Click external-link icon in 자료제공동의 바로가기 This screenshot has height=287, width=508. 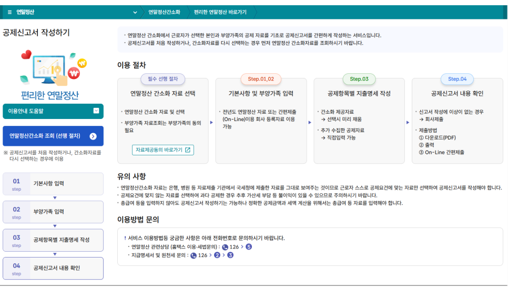pos(188,150)
